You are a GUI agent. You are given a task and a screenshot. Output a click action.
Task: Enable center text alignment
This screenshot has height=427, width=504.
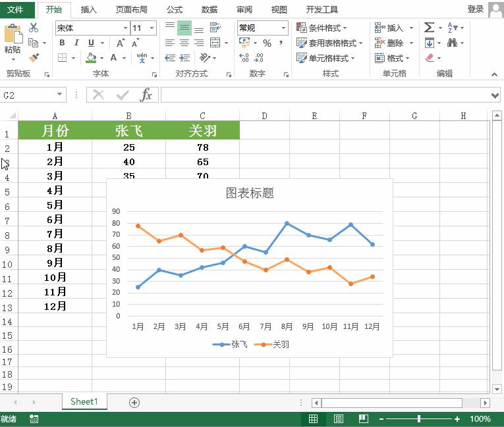pyautogui.click(x=184, y=43)
